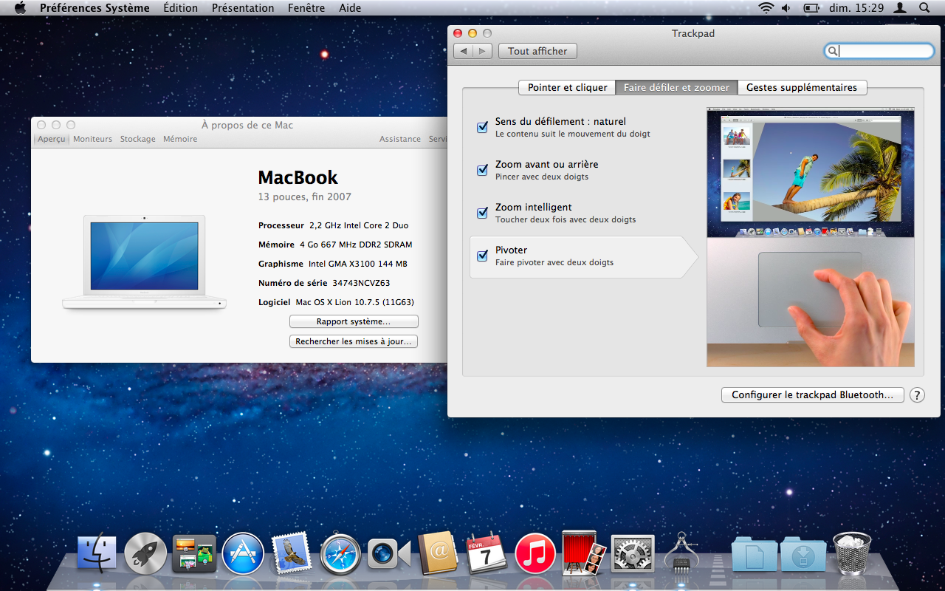Image resolution: width=945 pixels, height=591 pixels.
Task: Open the Downloads folder stack in Dock
Action: [803, 555]
